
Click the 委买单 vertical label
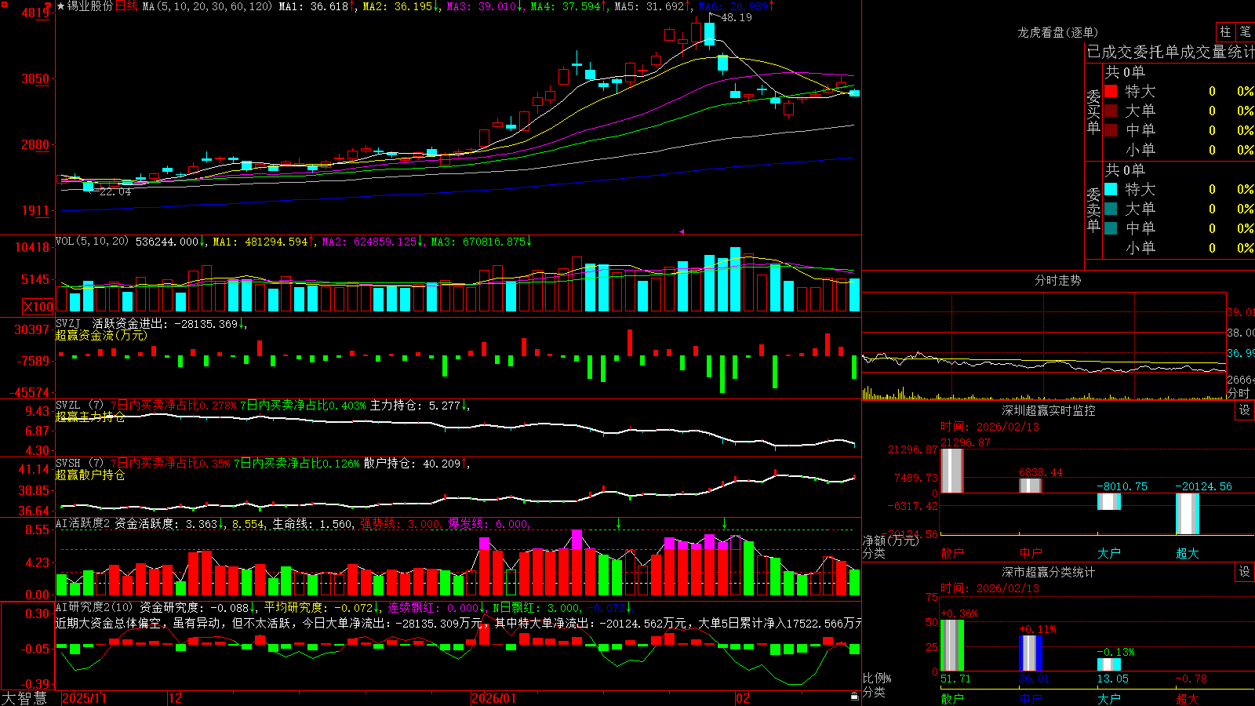pos(1093,112)
